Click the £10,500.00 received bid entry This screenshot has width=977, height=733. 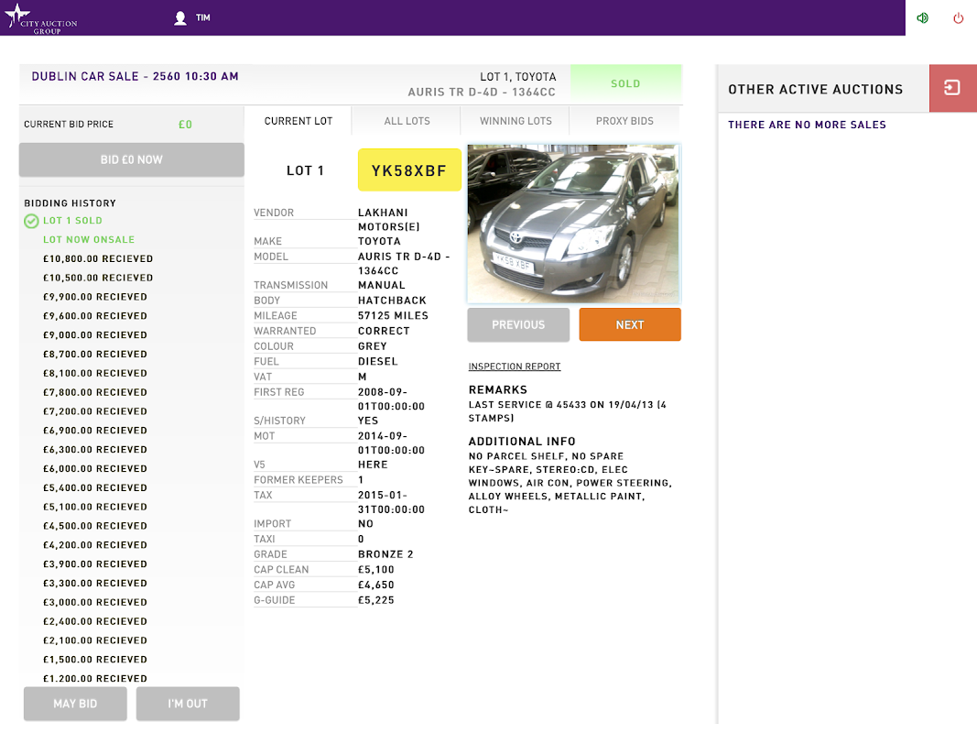pyautogui.click(x=98, y=278)
